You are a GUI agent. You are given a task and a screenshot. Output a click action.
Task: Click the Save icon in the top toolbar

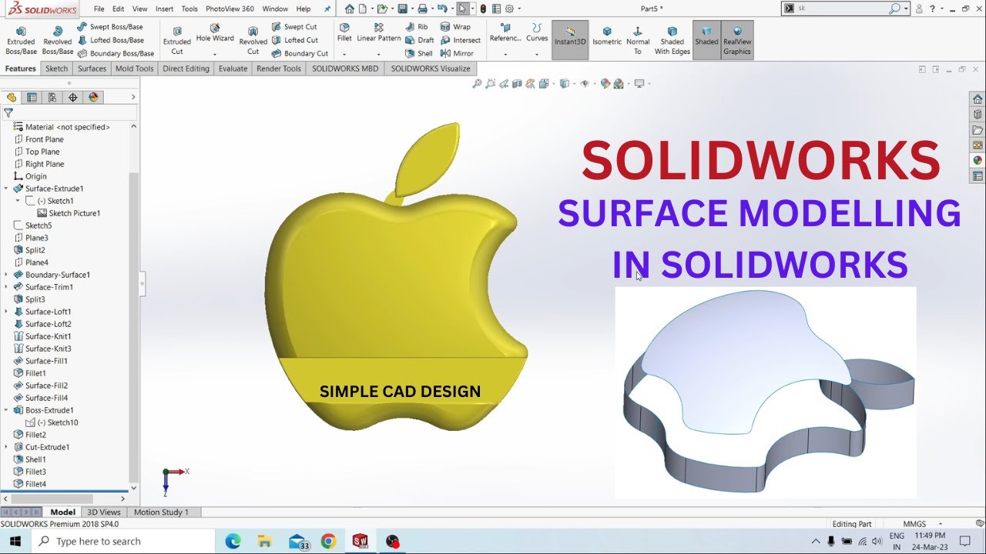404,9
